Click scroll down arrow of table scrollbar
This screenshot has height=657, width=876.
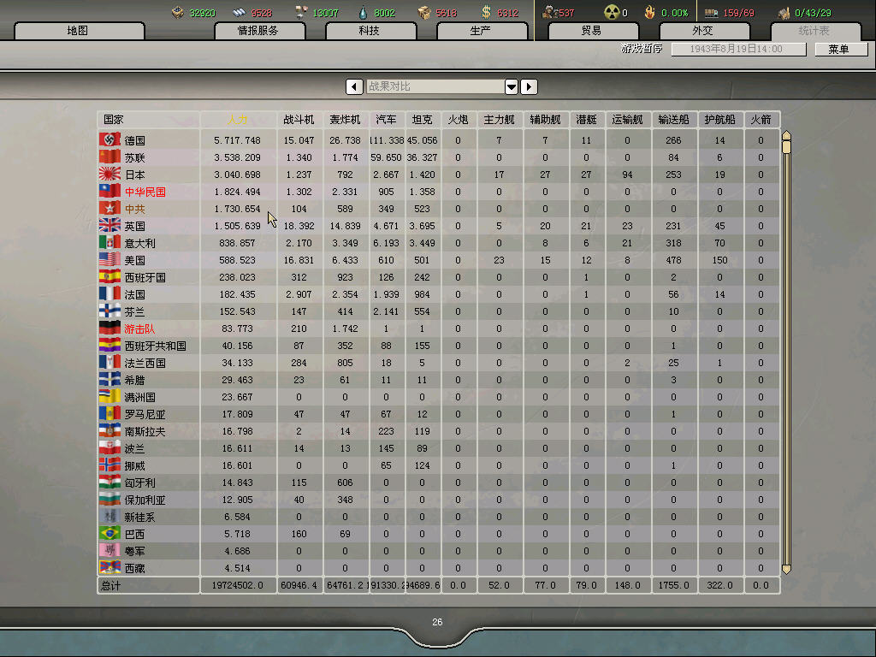[x=787, y=569]
